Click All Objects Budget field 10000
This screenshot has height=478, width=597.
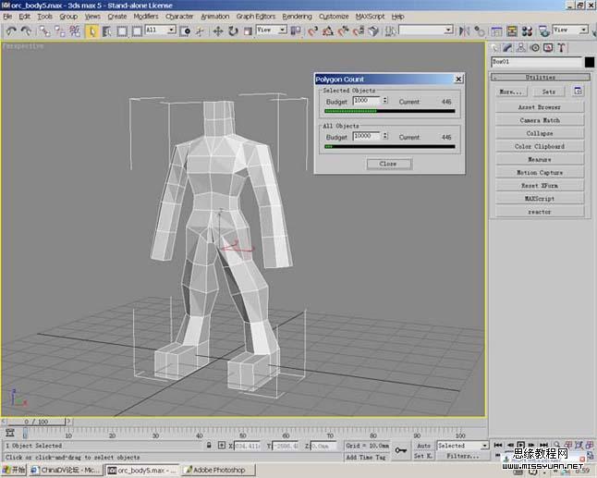pyautogui.click(x=366, y=136)
